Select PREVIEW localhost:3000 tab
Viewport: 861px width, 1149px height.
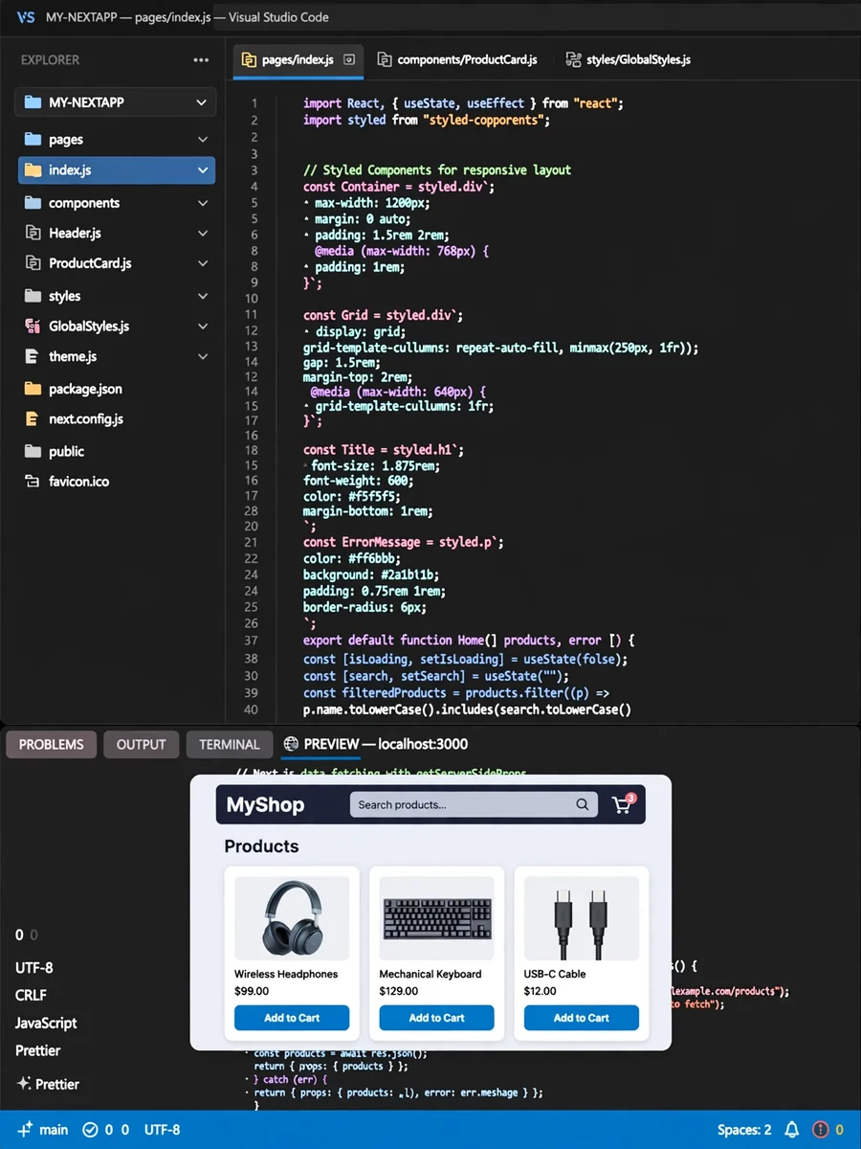(x=376, y=744)
